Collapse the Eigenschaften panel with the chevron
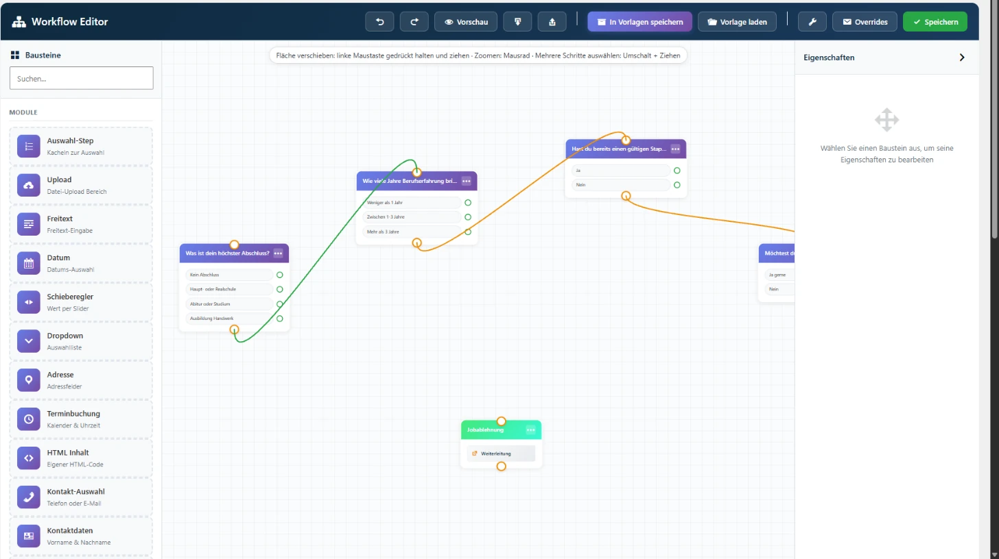Image resolution: width=999 pixels, height=559 pixels. pos(962,58)
